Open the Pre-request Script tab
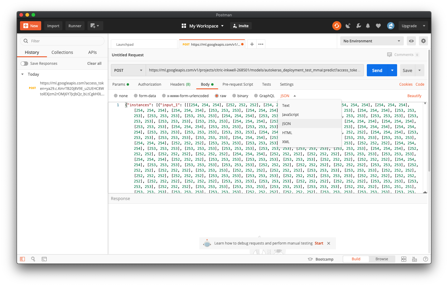 (237, 84)
